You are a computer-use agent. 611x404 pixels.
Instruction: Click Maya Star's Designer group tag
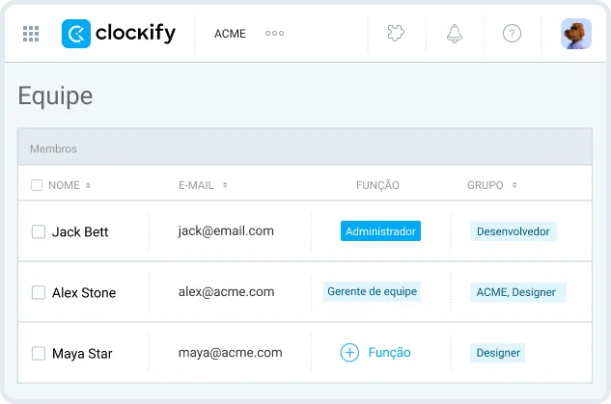click(x=498, y=353)
